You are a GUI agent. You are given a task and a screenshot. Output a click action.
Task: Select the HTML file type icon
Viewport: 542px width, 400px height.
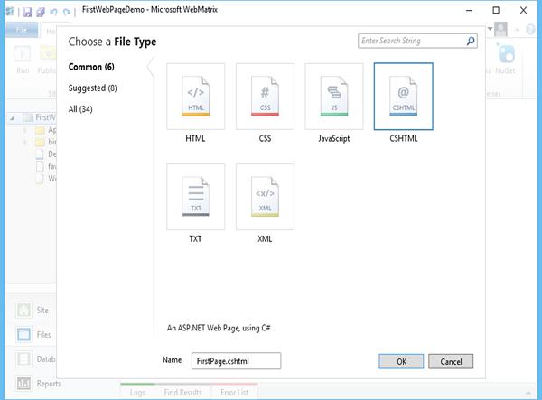pyautogui.click(x=196, y=97)
